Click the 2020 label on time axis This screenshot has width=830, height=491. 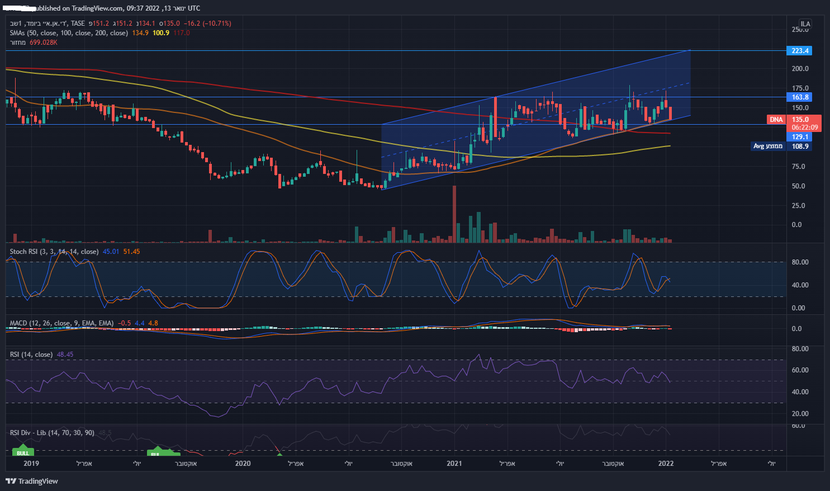[x=243, y=464]
